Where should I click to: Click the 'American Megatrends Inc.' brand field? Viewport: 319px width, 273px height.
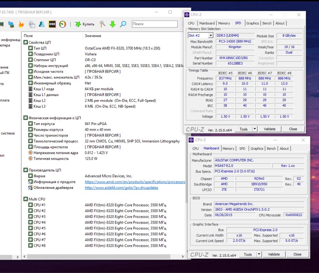pyautogui.click(x=259, y=204)
